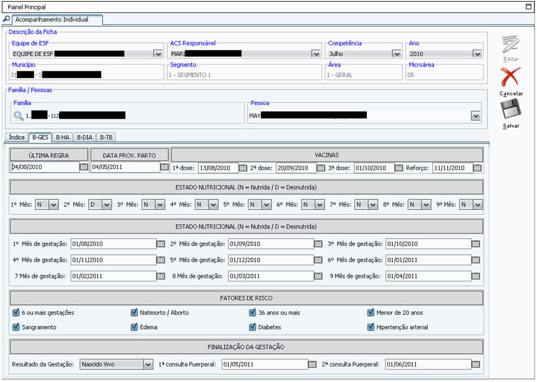Image resolution: width=537 pixels, height=382 pixels.
Task: Open calendar for Data Prov. Parto
Action: (x=165, y=167)
